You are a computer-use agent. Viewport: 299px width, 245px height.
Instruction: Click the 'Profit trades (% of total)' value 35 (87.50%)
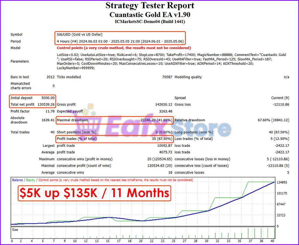[x=162, y=139]
